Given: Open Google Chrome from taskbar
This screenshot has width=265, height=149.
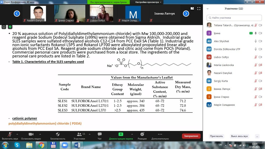Looking at the screenshot, I should pos(41,145).
